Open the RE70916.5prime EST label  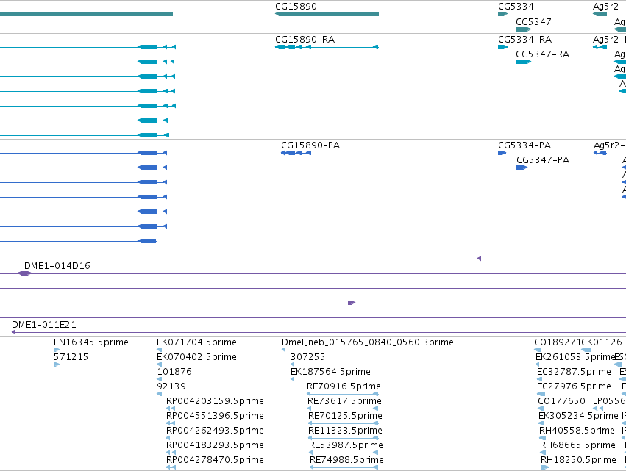[344, 386]
